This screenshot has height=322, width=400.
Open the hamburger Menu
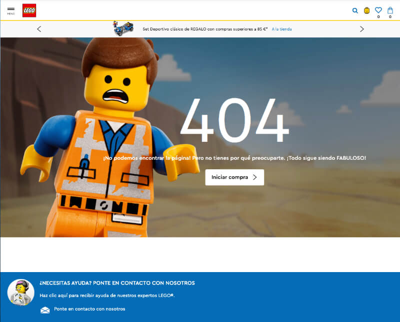(10, 10)
